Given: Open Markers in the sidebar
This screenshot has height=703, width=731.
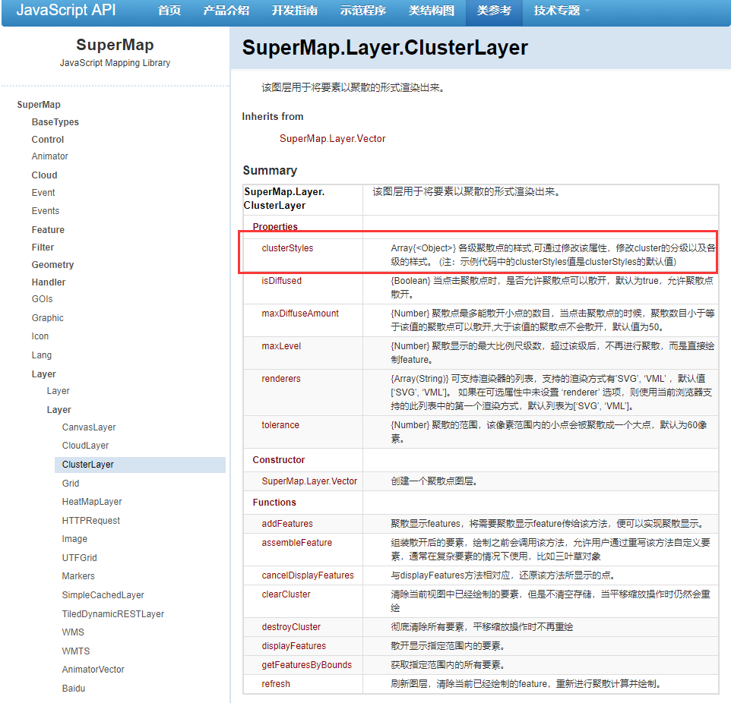Looking at the screenshot, I should (x=78, y=576).
